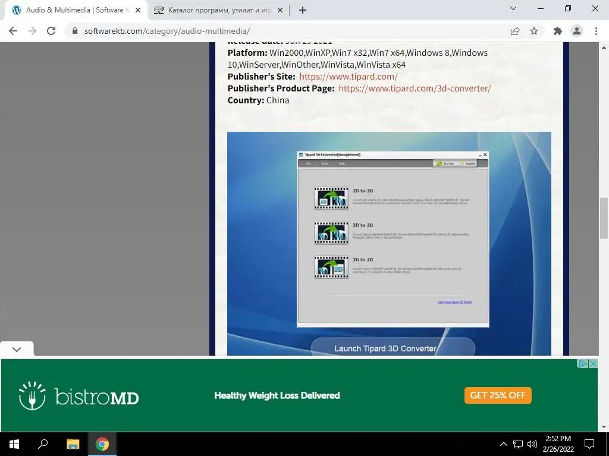
Task: Close the Audio & Multimedia tab
Action: [x=138, y=11]
